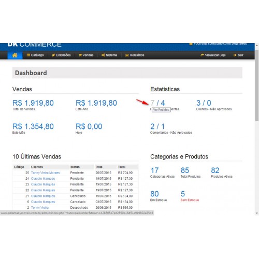Click the 7 pedidos statistic number

pos(152,103)
